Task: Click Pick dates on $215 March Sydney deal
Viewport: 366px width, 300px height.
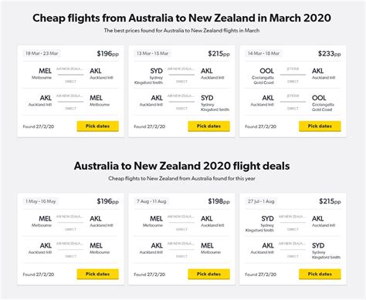Action: tap(208, 126)
